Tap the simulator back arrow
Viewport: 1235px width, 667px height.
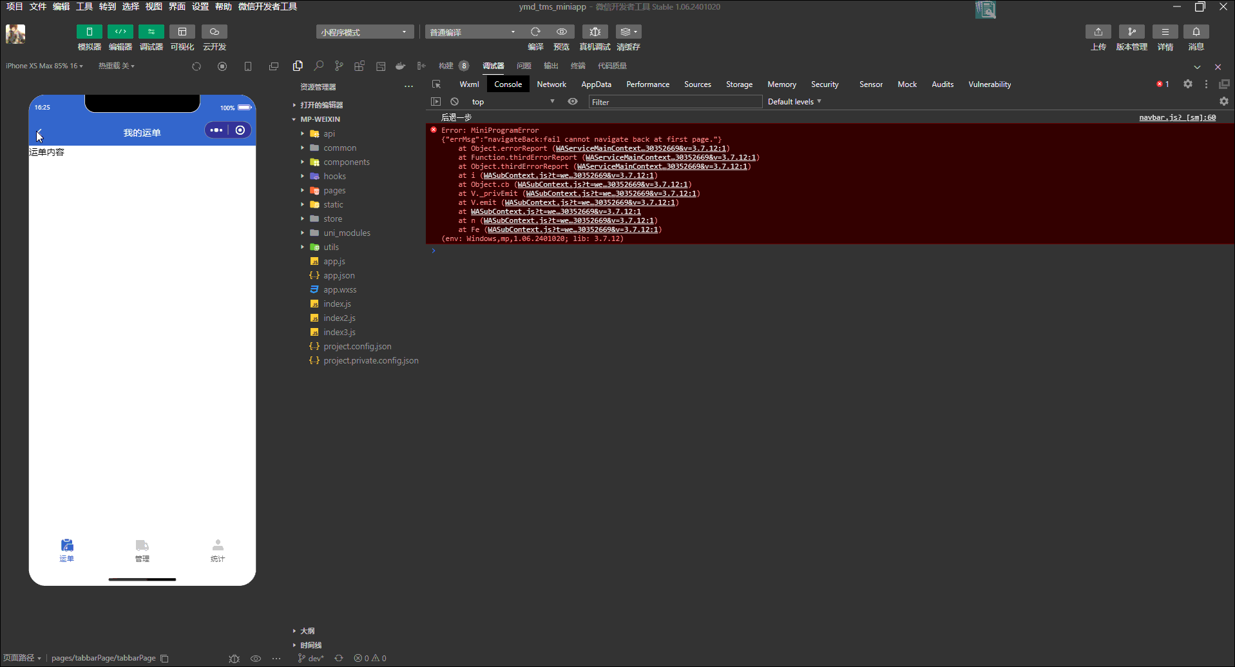tap(39, 133)
